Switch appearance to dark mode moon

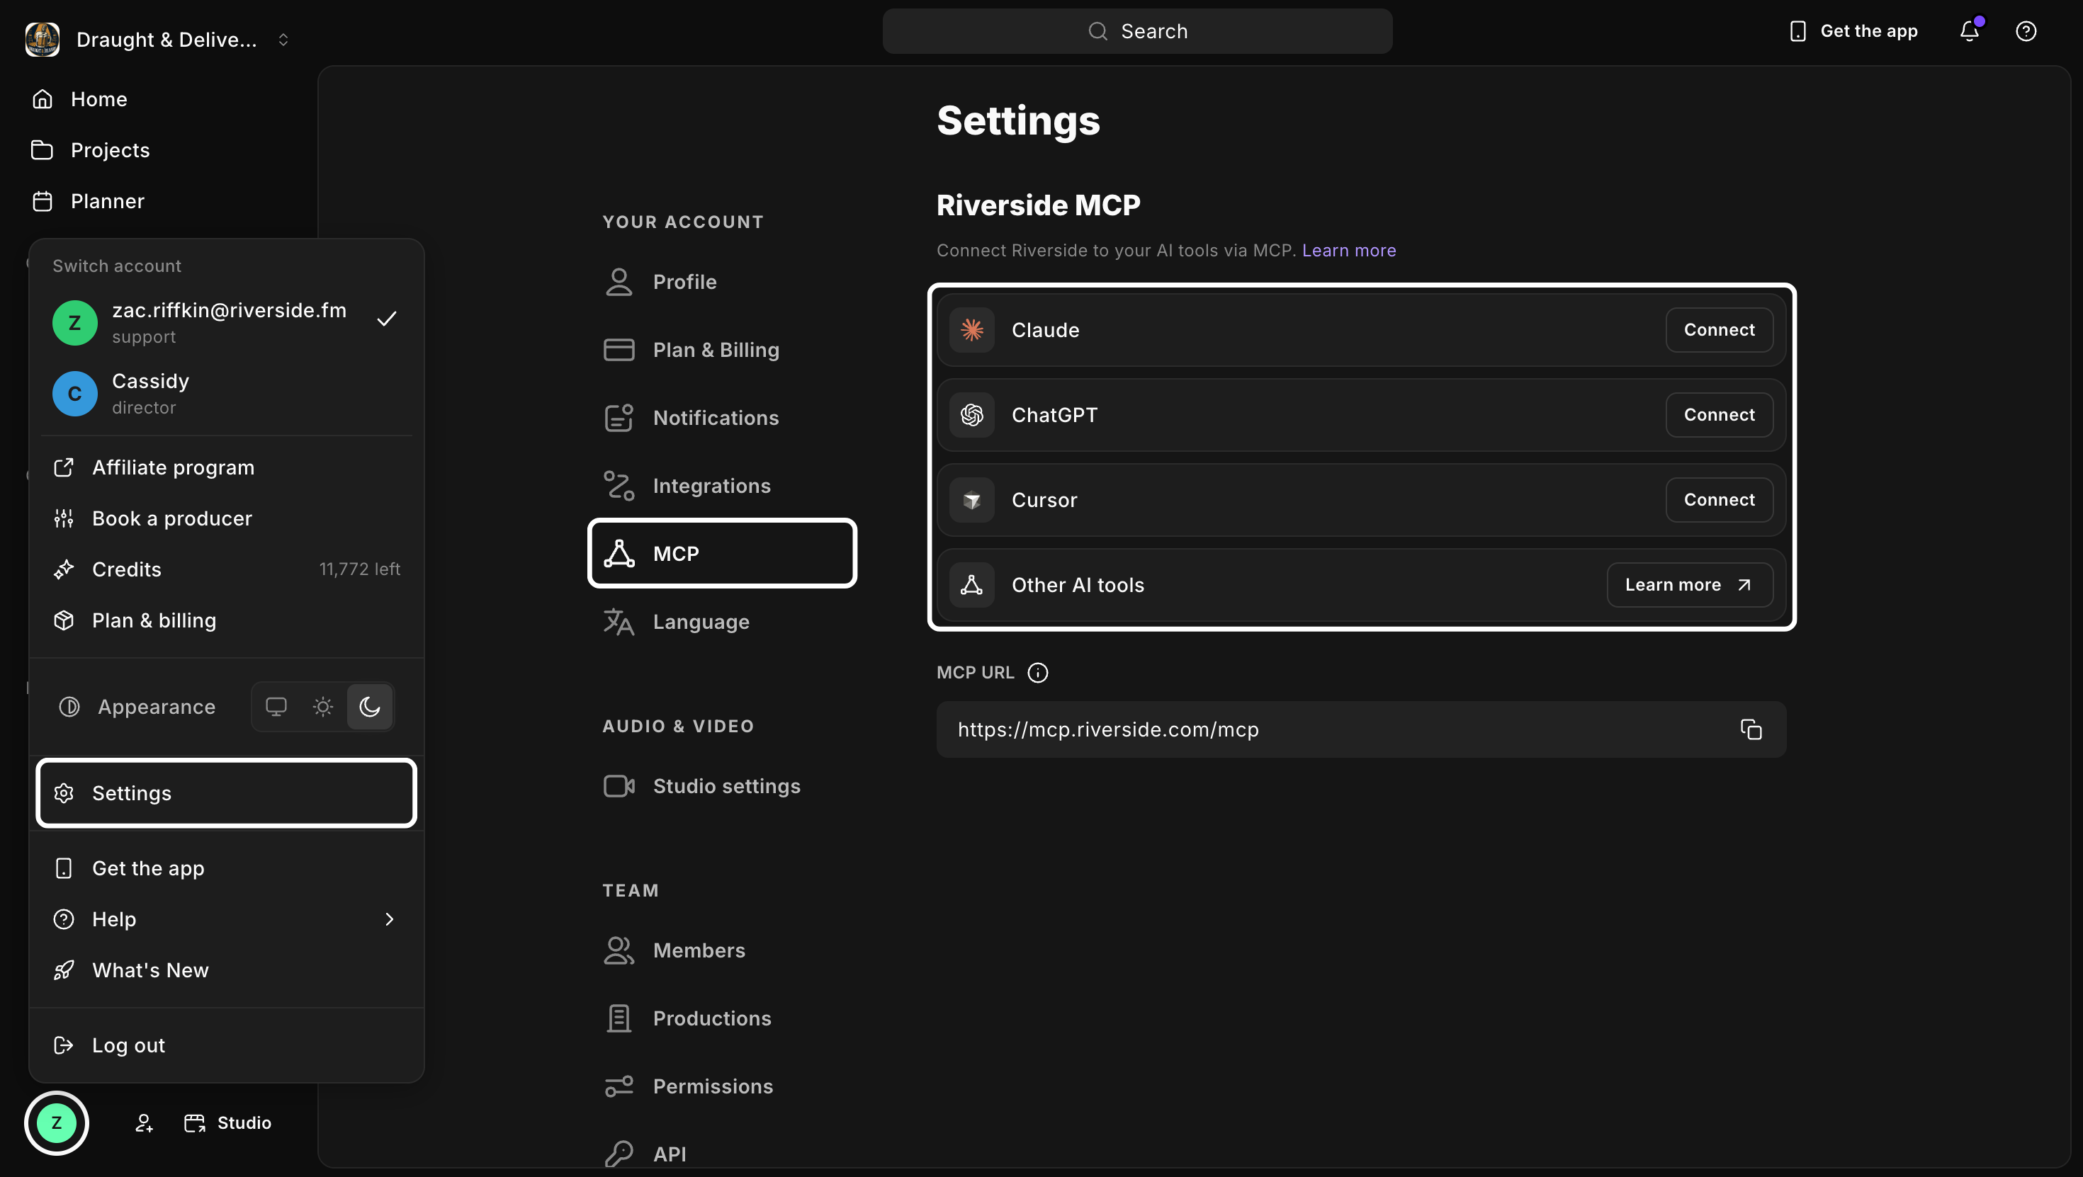(370, 707)
